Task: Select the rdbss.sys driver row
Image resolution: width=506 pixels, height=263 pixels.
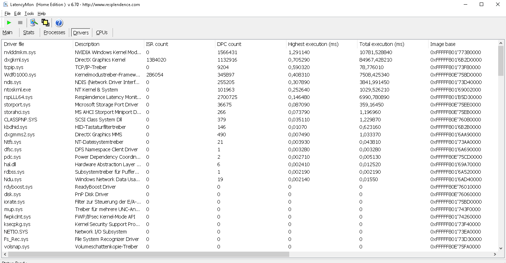Action: [250, 172]
